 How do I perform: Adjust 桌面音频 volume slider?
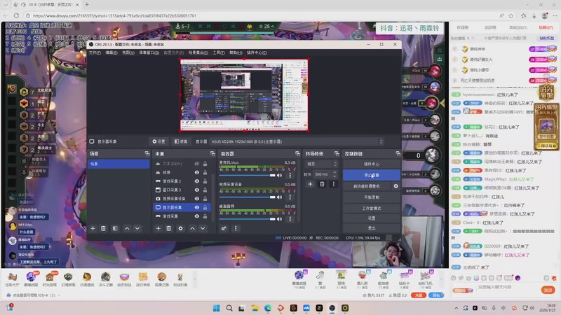[x=247, y=219]
